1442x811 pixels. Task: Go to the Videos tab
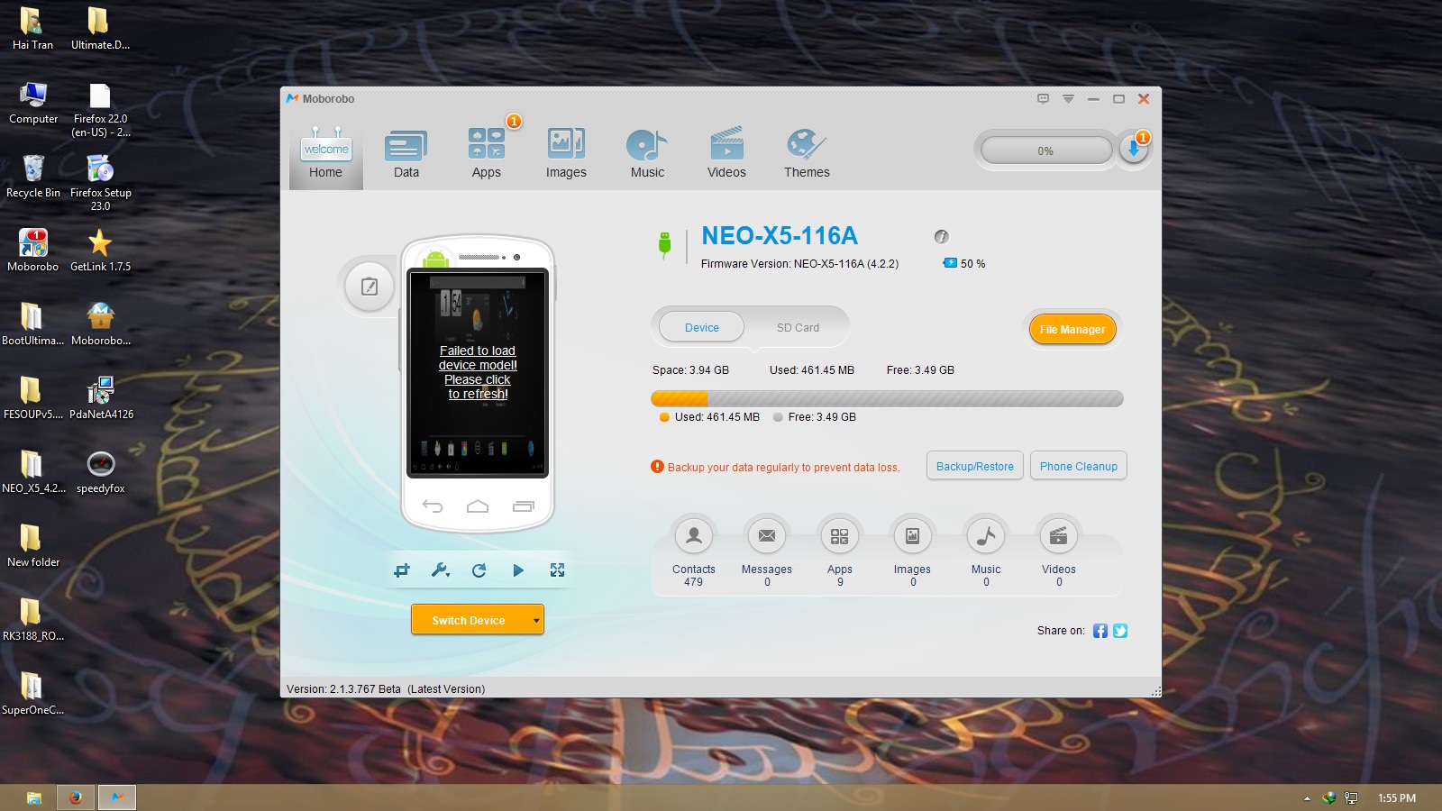click(x=726, y=153)
